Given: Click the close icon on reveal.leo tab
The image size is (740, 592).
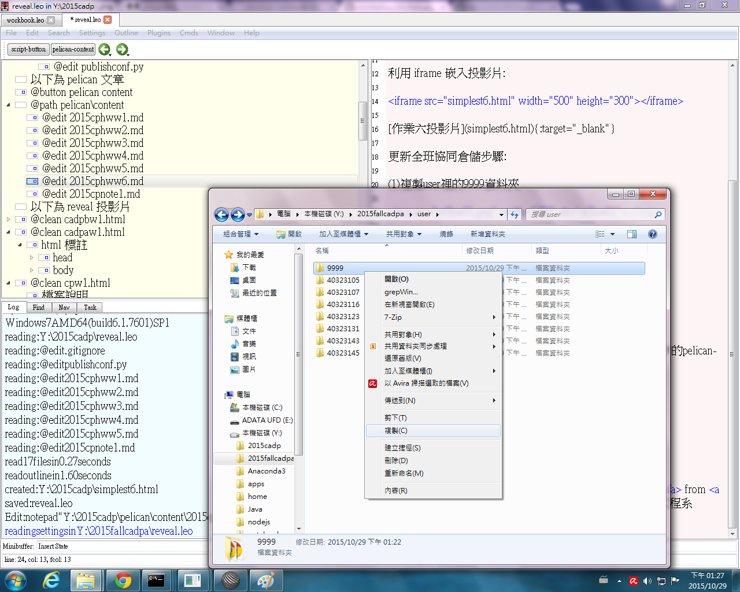Looking at the screenshot, I should (108, 20).
